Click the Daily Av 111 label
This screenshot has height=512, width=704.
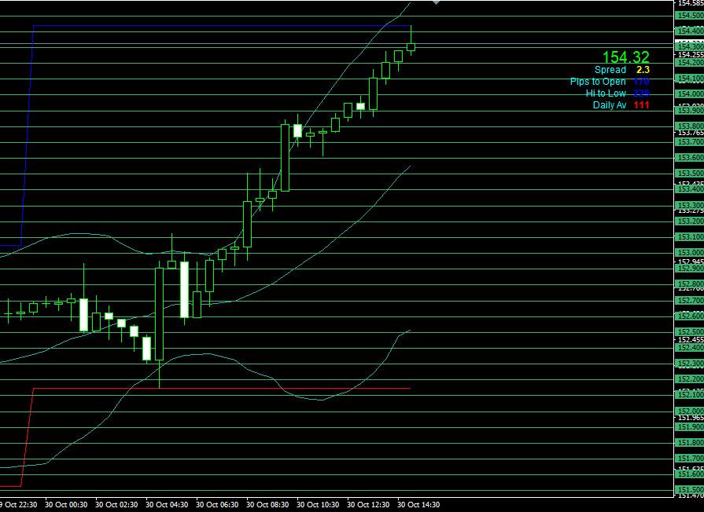(621, 105)
